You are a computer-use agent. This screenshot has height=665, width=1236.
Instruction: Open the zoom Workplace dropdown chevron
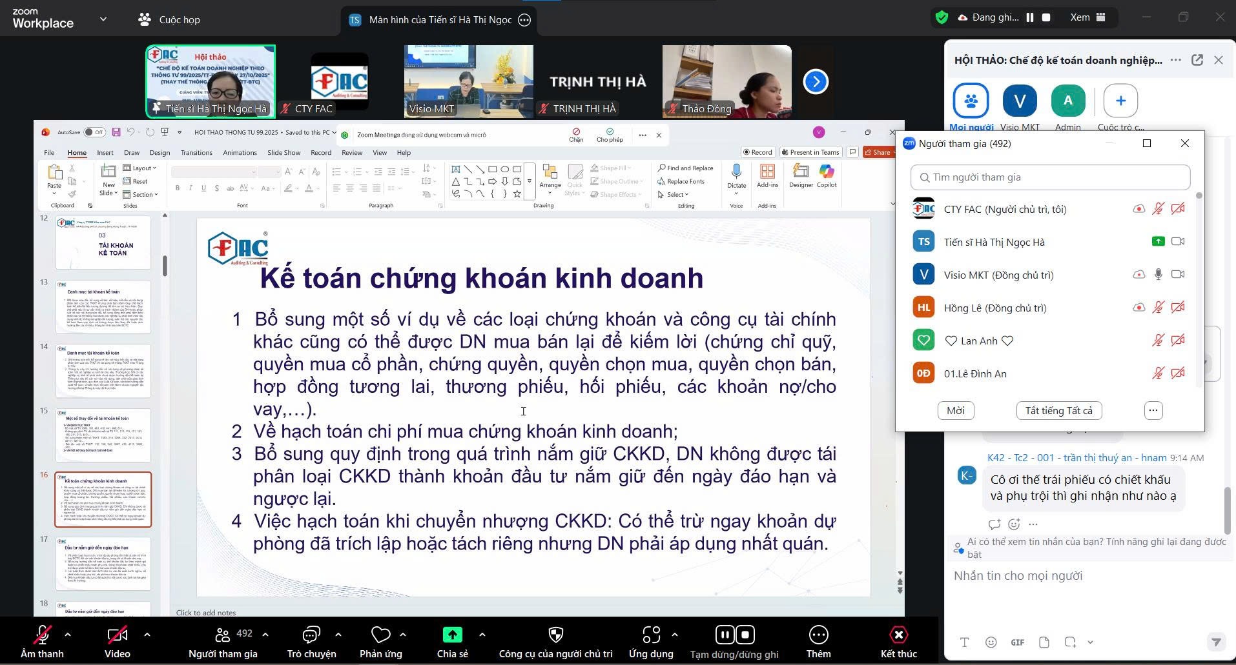pos(103,19)
